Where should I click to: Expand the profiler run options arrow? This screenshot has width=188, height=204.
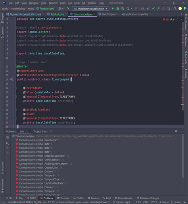pyautogui.click(x=132, y=9)
